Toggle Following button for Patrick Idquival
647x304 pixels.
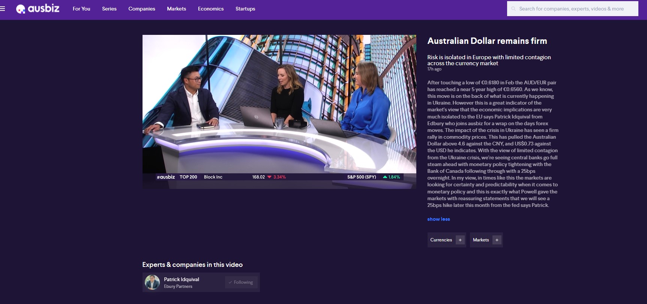click(x=241, y=282)
